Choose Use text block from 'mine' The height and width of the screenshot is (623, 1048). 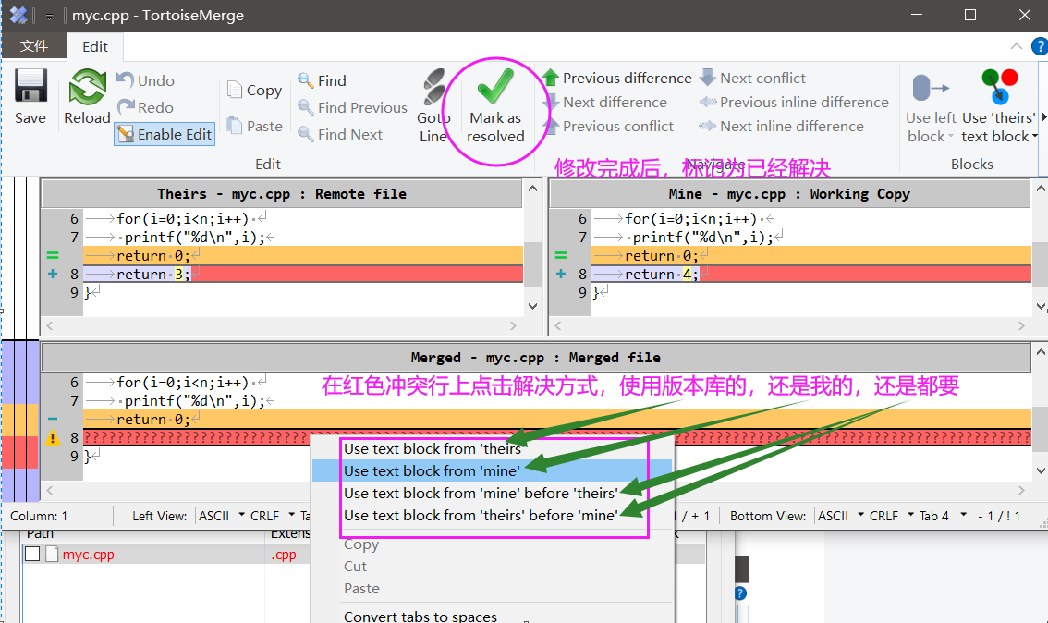tap(493, 470)
